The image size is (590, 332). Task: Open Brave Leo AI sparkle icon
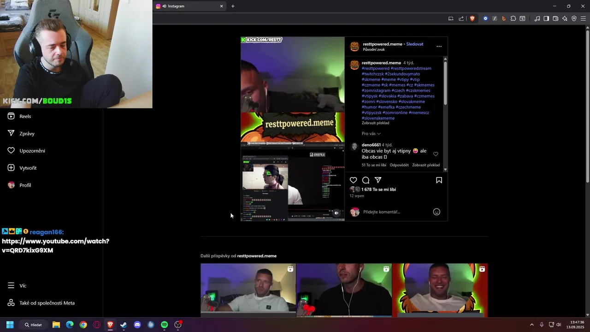coord(565,18)
